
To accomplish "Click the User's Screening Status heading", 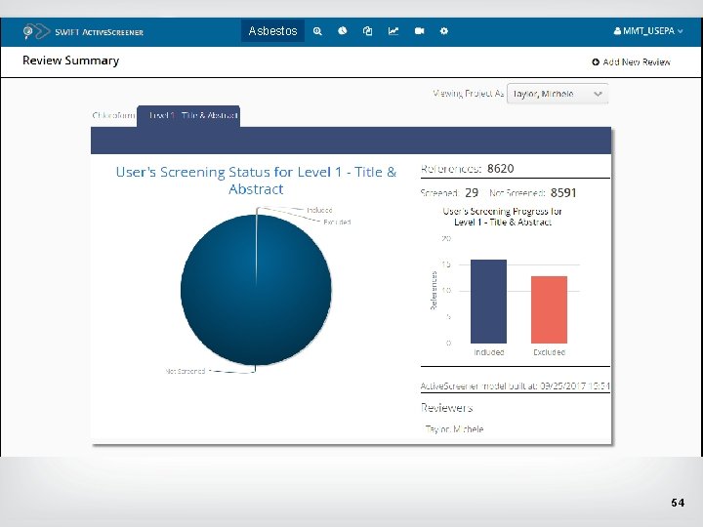I will coord(256,181).
